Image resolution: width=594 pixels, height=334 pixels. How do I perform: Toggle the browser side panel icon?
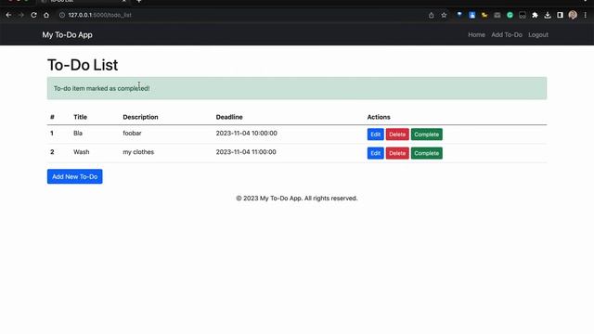(x=560, y=15)
